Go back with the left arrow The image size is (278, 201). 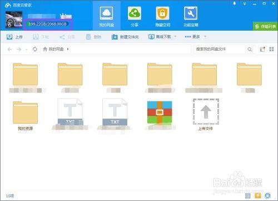pyautogui.click(x=9, y=49)
